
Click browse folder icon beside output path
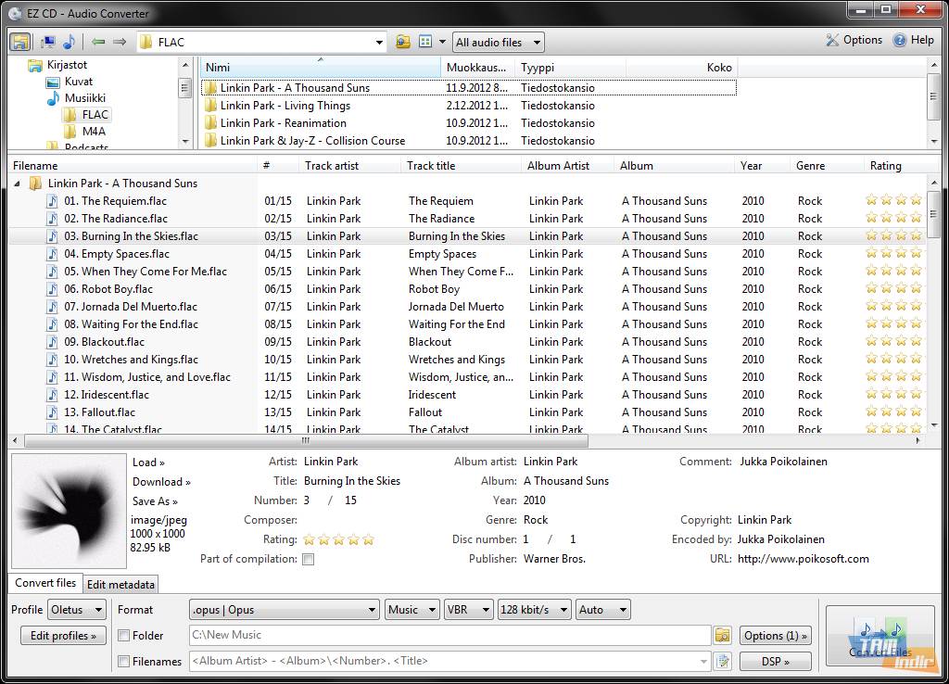point(723,635)
